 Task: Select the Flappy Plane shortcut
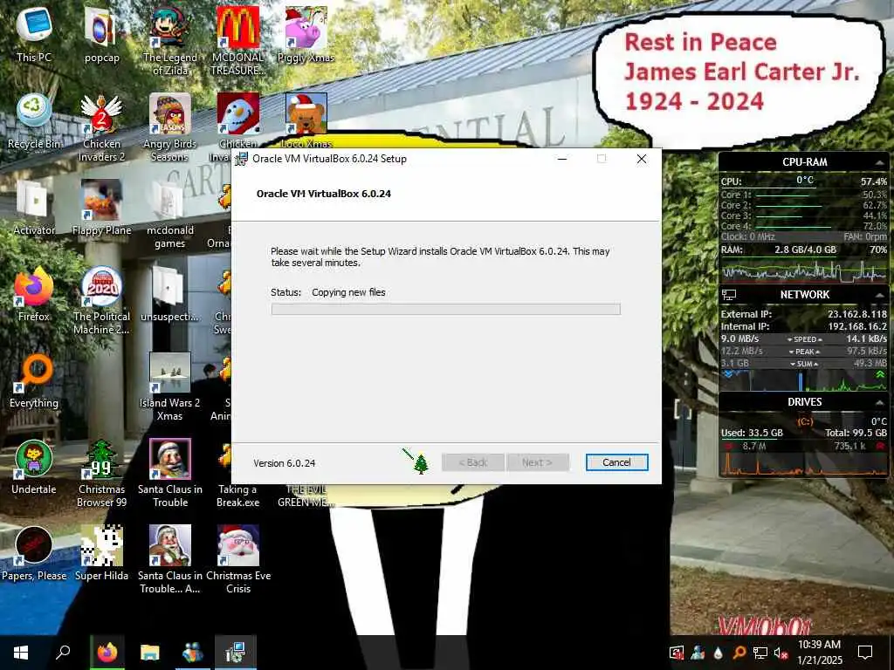point(101,208)
